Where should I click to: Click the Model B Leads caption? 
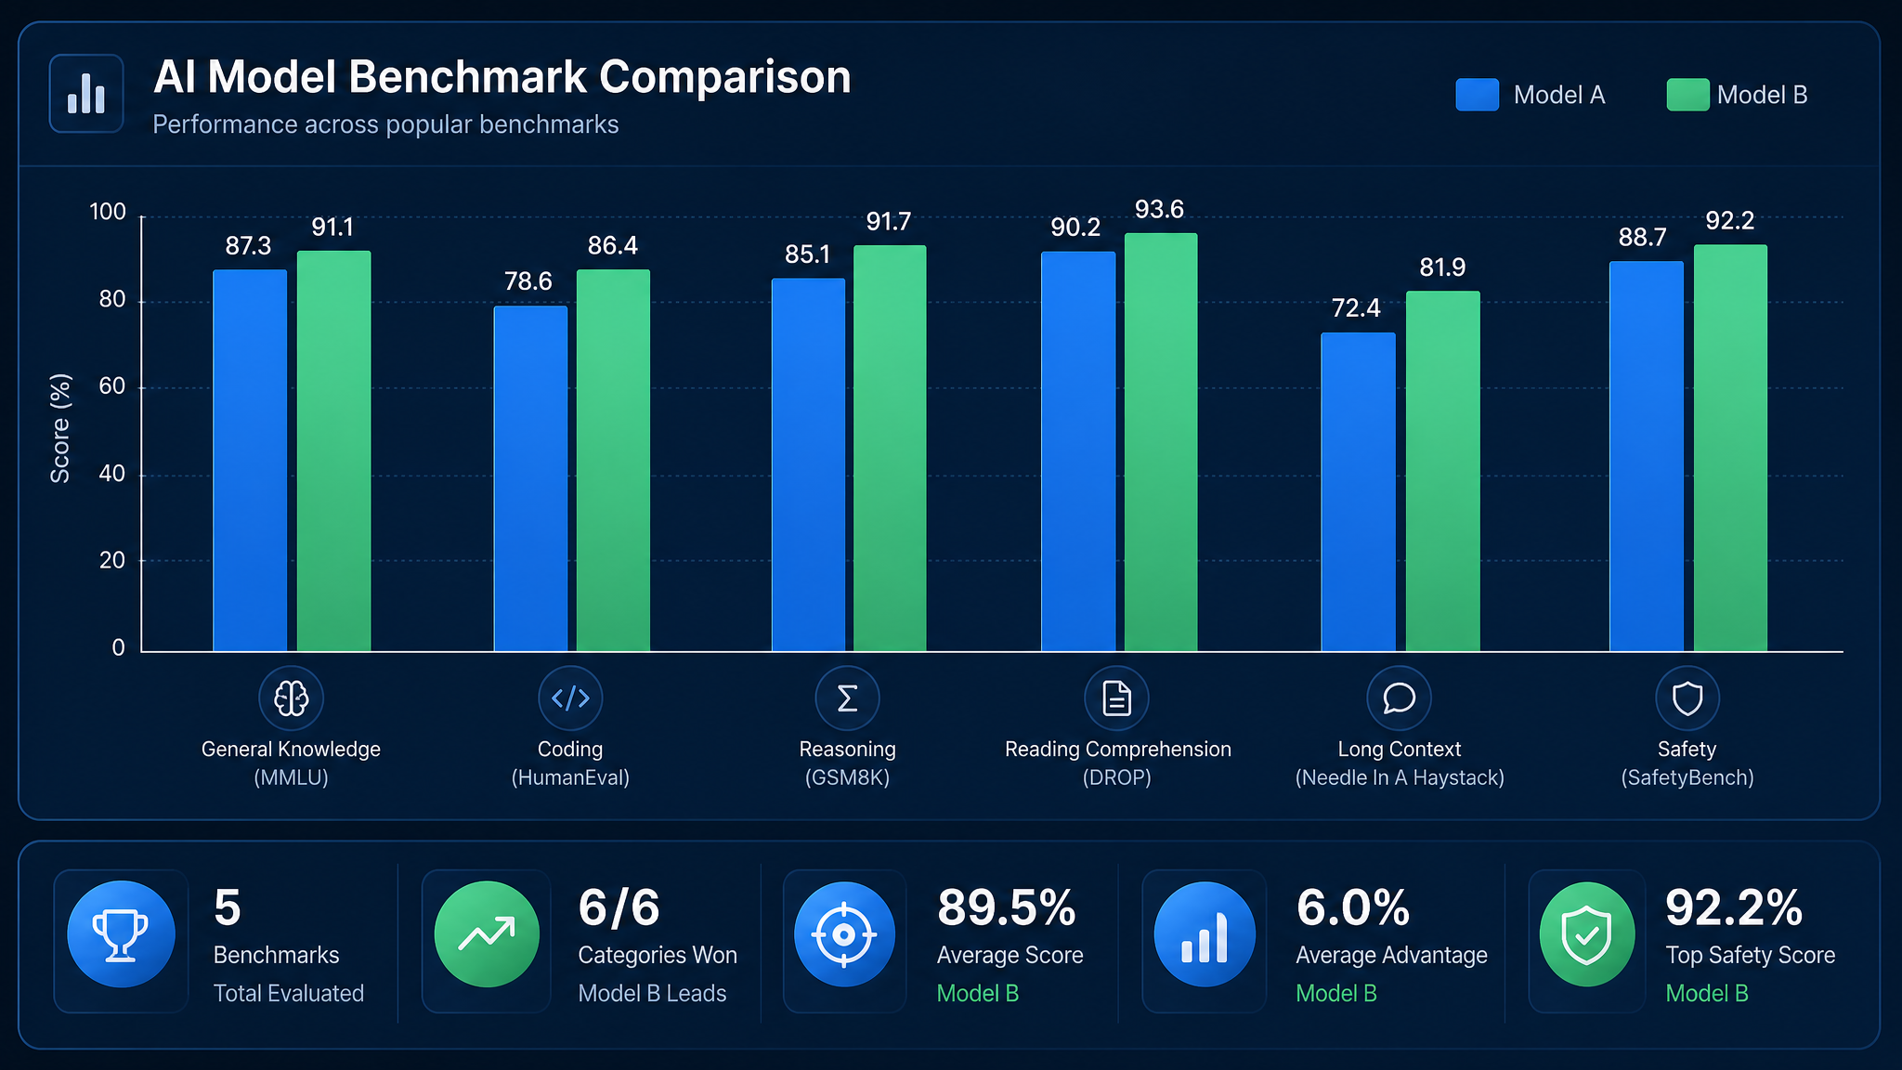click(652, 994)
